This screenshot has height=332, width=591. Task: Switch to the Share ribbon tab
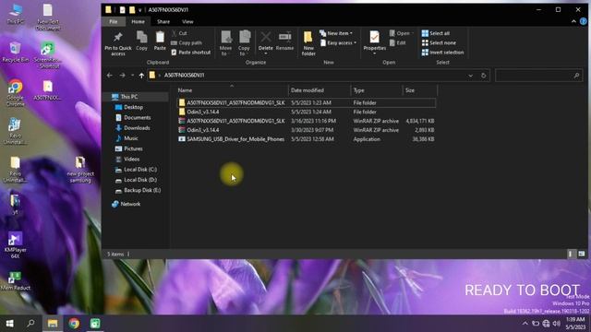coord(163,21)
